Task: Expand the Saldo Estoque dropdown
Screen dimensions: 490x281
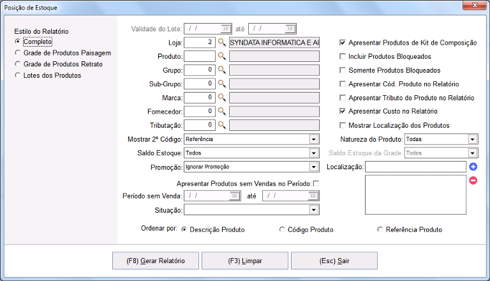Action: click(314, 153)
